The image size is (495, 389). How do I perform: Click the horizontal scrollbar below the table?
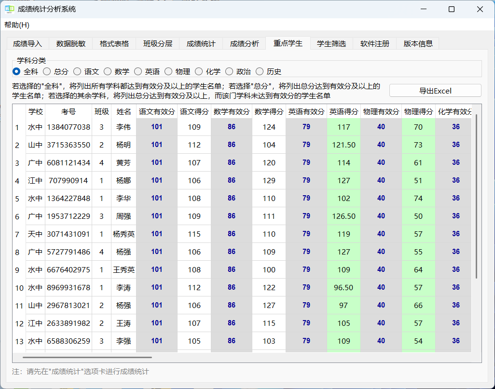pyautogui.click(x=87, y=356)
